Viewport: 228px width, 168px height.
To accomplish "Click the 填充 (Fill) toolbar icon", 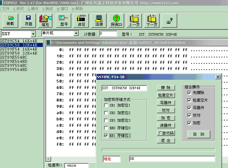I will 46,20.
